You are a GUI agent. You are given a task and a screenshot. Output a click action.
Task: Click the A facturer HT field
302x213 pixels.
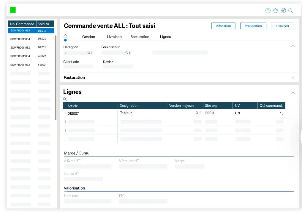coord(143,166)
